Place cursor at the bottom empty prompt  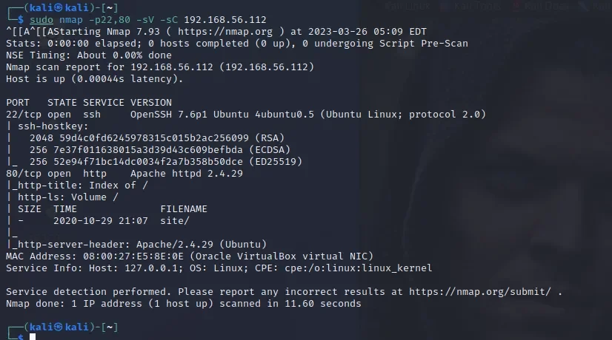[x=33, y=337]
